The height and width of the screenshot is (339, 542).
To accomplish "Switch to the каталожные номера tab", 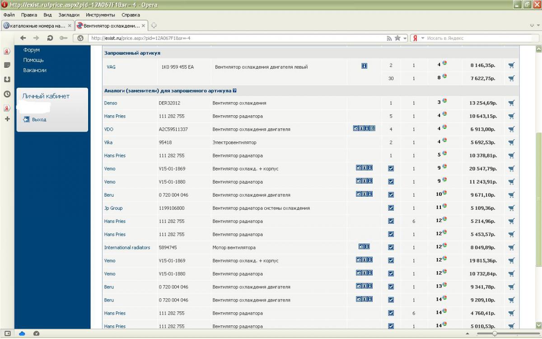I will pyautogui.click(x=37, y=26).
